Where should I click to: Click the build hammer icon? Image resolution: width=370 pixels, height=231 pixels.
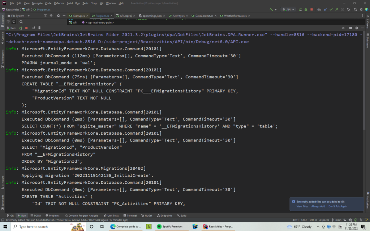(271, 10)
